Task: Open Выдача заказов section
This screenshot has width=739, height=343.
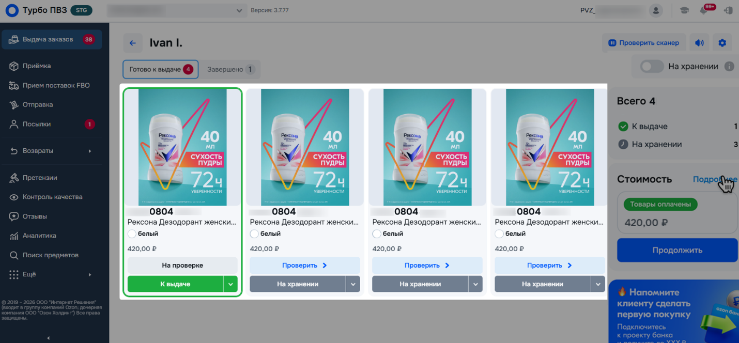Action: pyautogui.click(x=52, y=39)
